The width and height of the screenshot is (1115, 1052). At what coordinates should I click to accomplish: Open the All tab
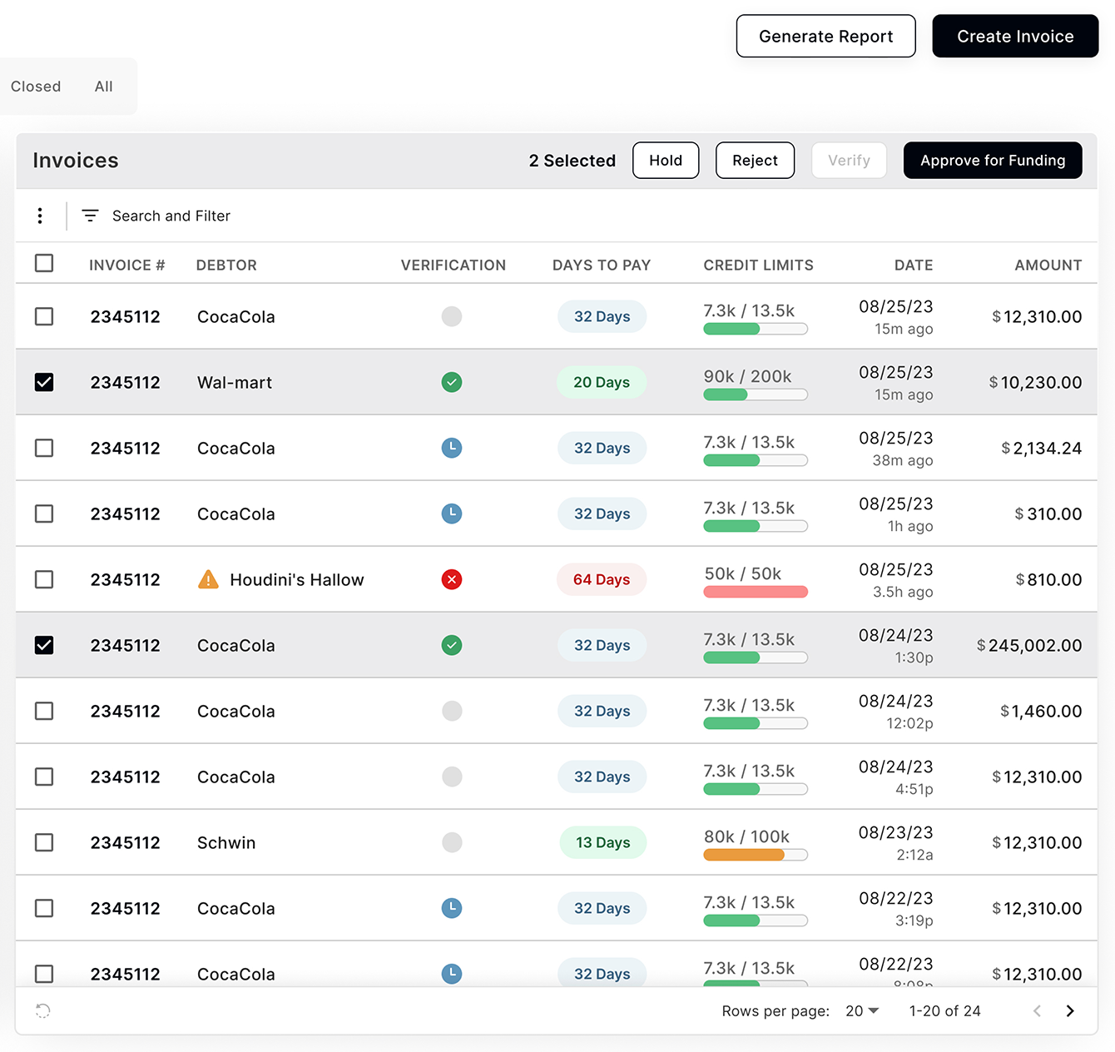(103, 86)
